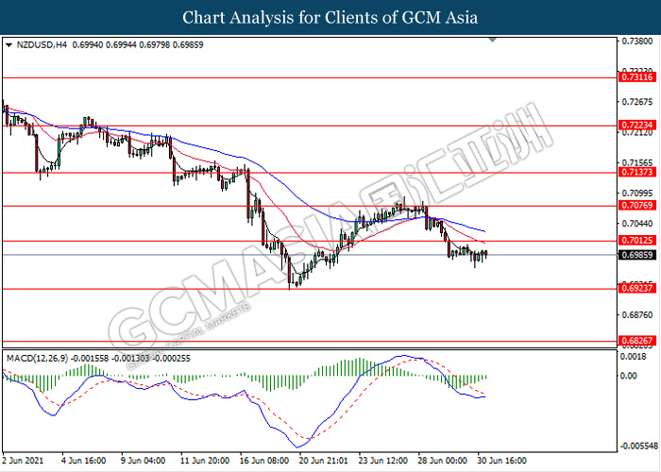Click the 0.72675 price scale value
661x472 pixels.
[x=637, y=102]
